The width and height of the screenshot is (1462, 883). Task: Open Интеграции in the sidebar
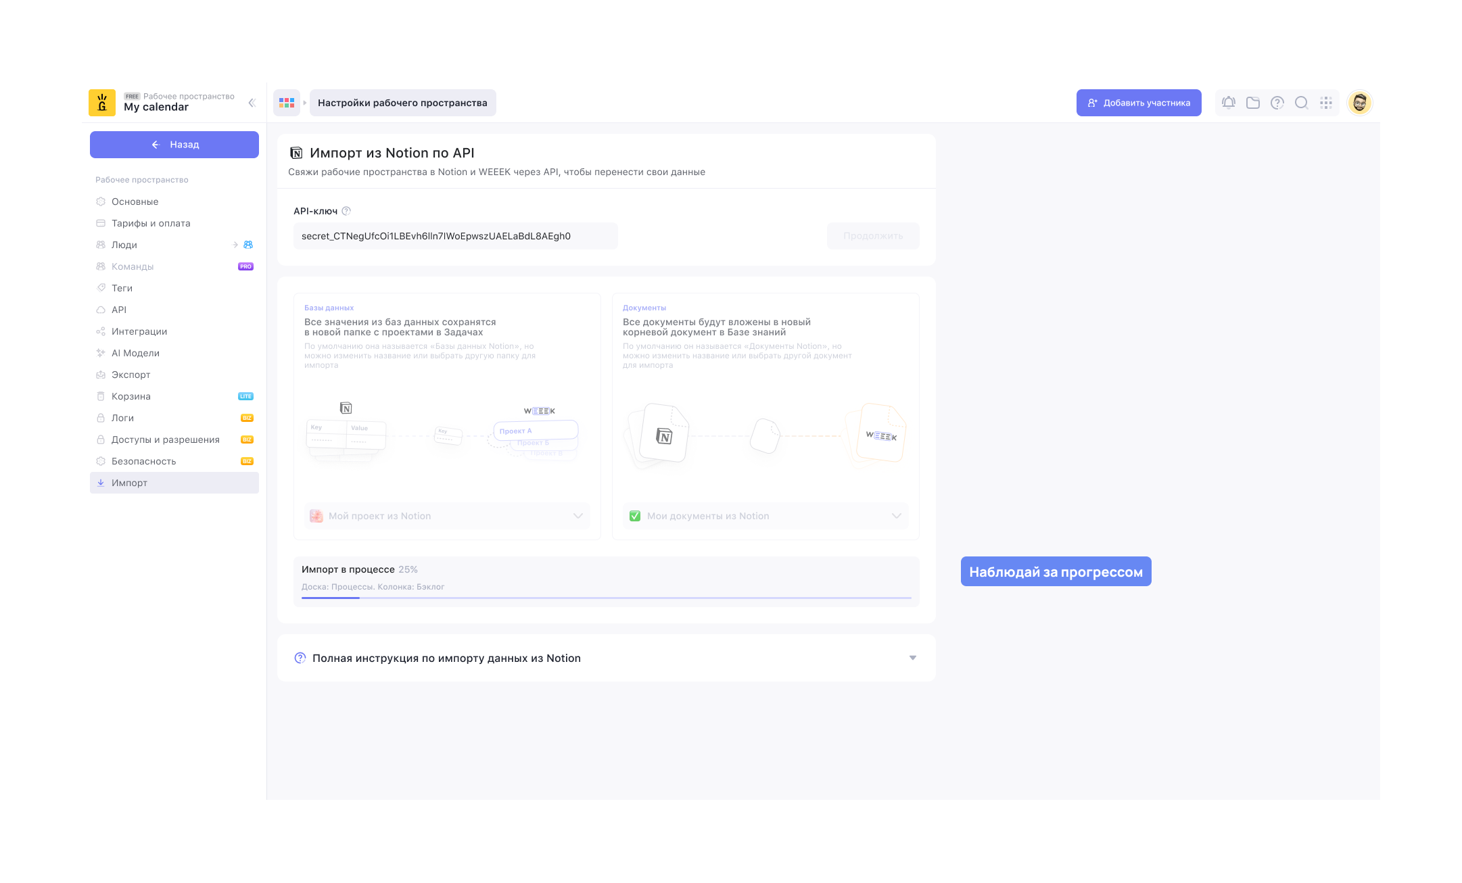point(139,331)
